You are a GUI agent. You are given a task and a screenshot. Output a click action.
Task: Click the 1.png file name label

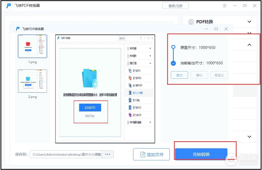pos(32,62)
